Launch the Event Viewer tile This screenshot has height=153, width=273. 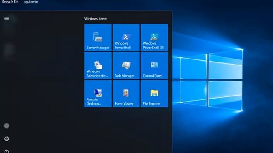(126, 93)
